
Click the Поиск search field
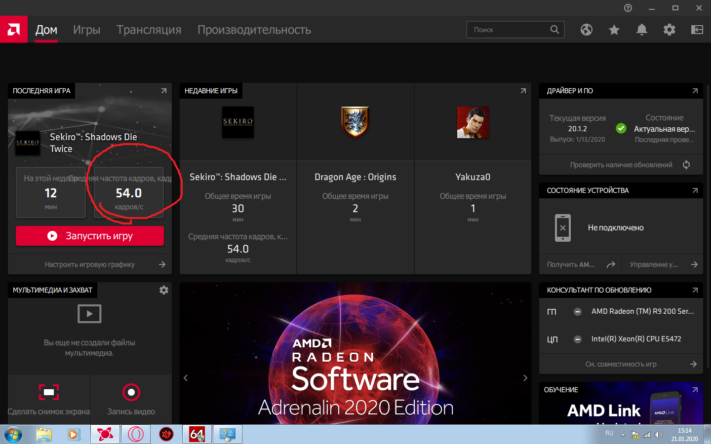pos(509,30)
